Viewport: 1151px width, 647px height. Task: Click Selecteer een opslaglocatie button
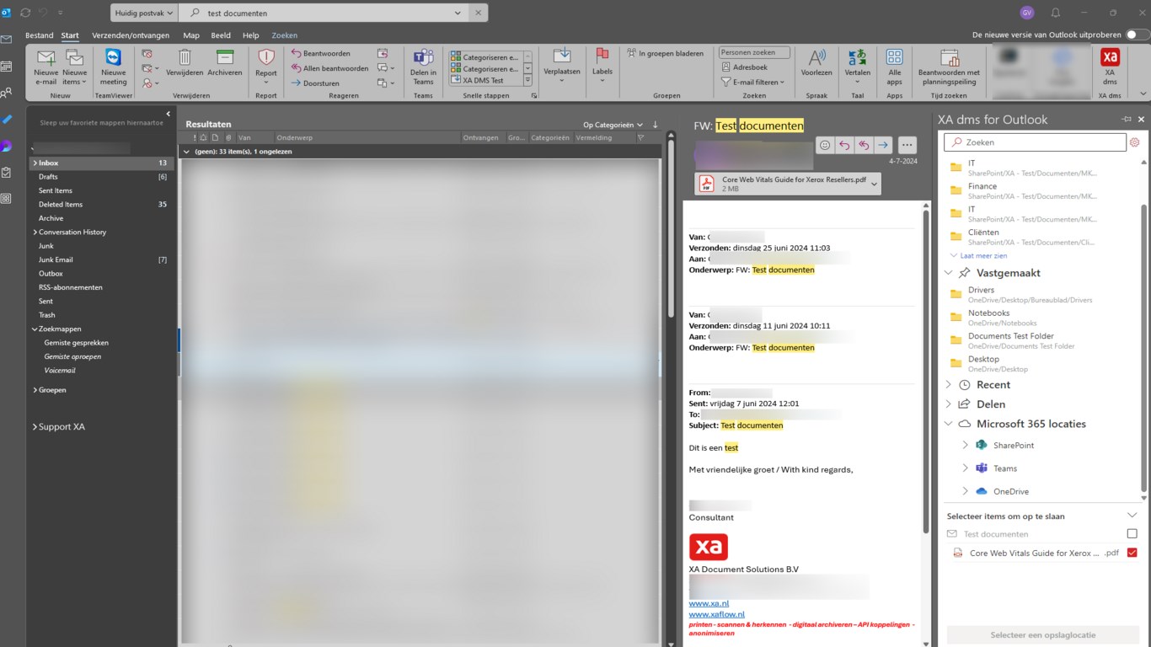(1041, 634)
